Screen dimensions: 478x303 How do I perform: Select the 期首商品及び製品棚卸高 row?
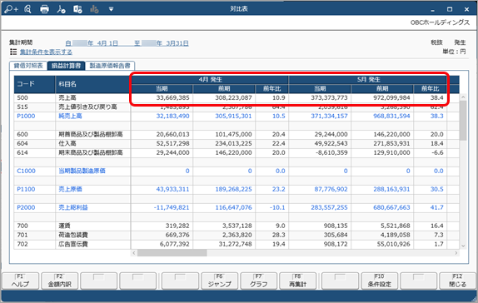91,134
